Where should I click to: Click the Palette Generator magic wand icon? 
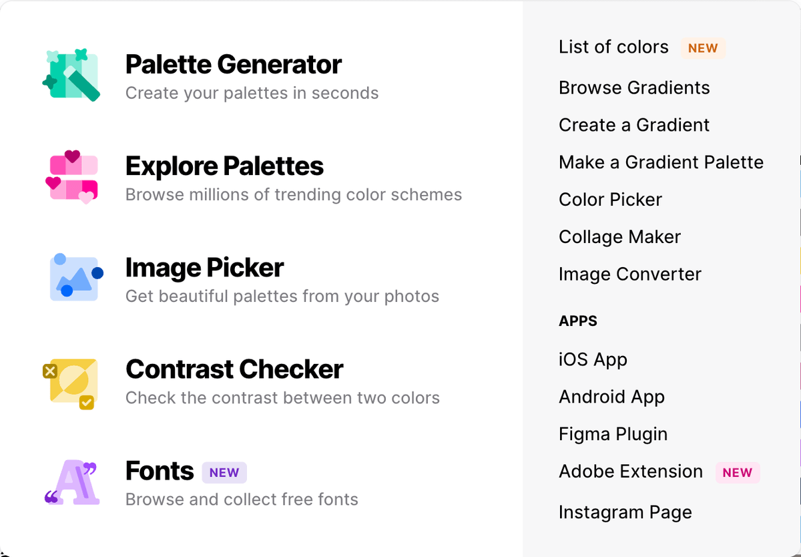(x=71, y=75)
